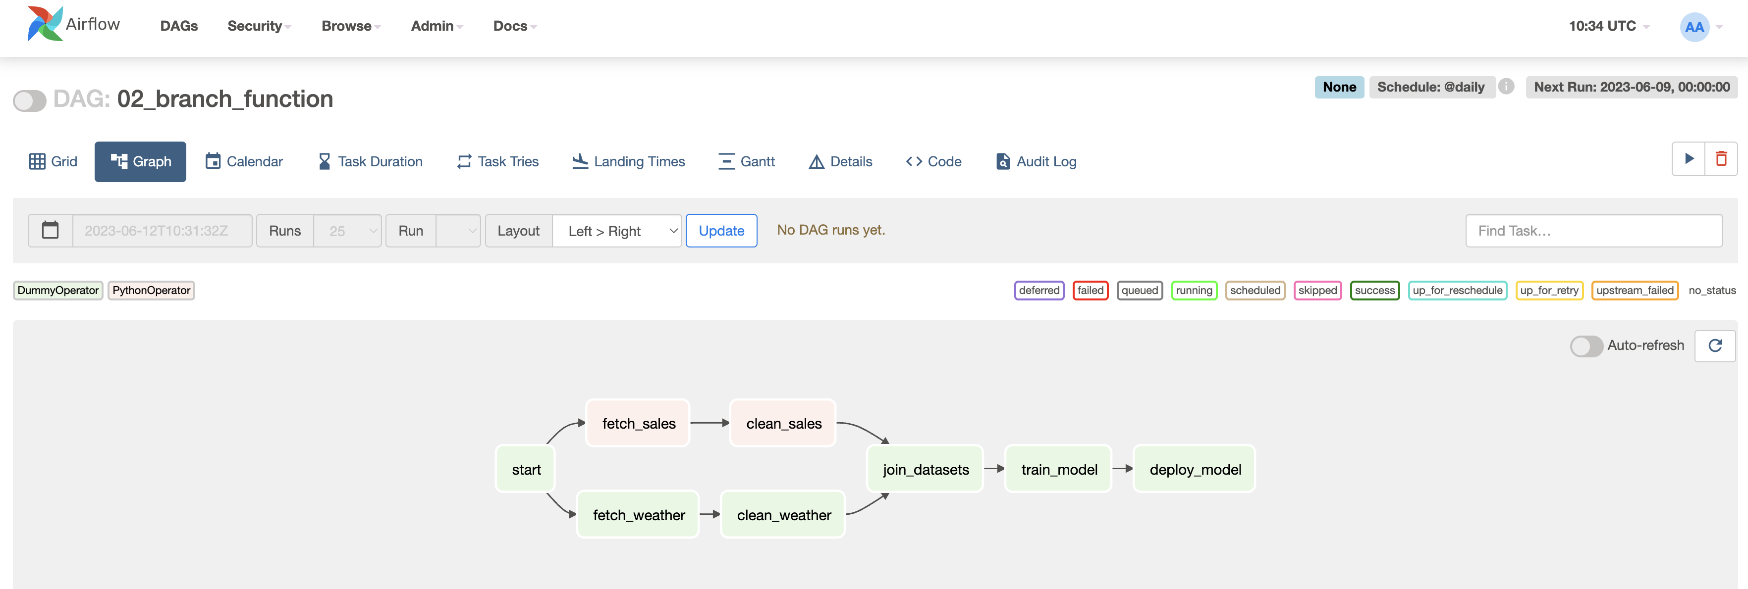Enable Auto-refresh toggle
Screen dimensions: 1748x589
point(1586,345)
